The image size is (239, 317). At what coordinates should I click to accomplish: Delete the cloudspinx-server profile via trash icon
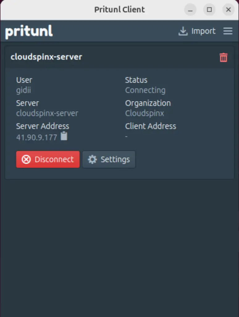pyautogui.click(x=223, y=57)
